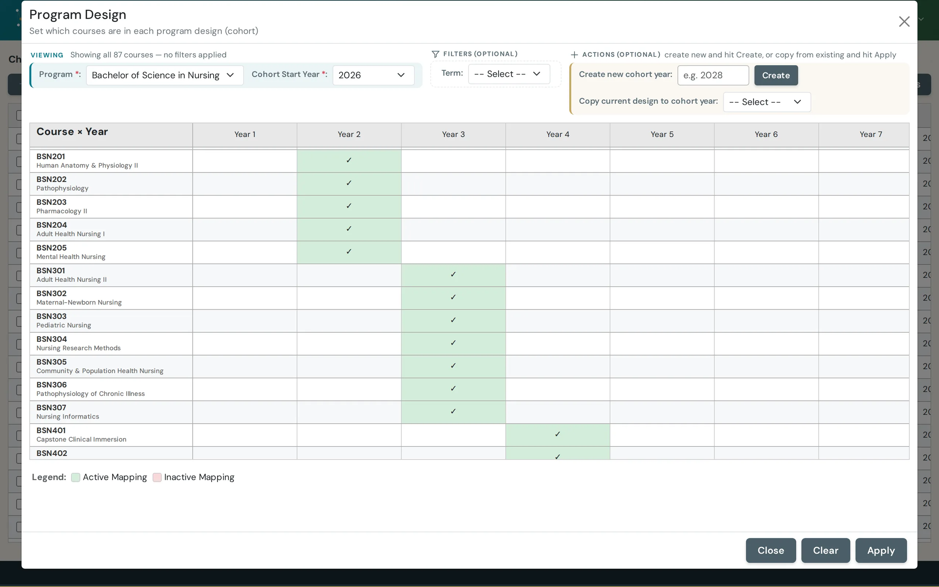
Task: Click the filter funnel icon beside Filters
Action: click(435, 54)
